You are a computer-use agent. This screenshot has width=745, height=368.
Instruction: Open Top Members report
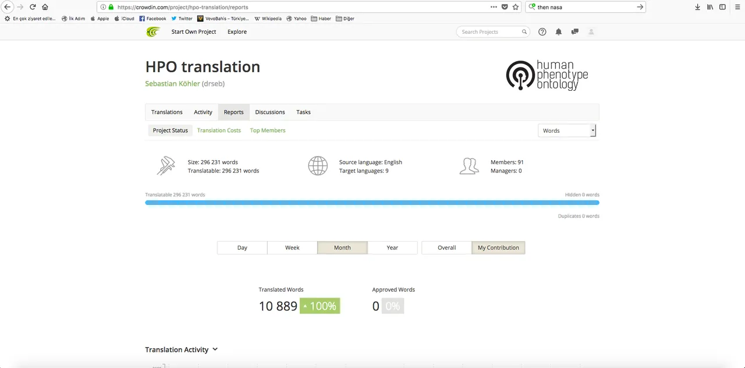[x=268, y=130]
